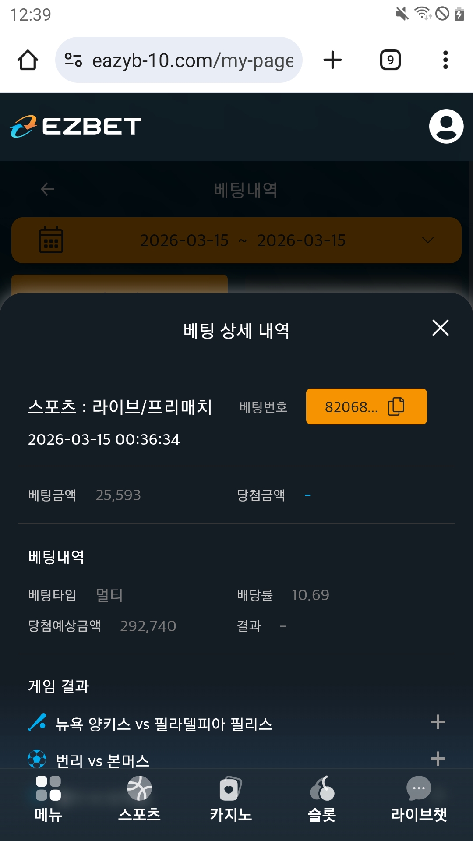Screen dimensions: 473x841
Task: Tap the browser home icon
Action: click(x=28, y=60)
